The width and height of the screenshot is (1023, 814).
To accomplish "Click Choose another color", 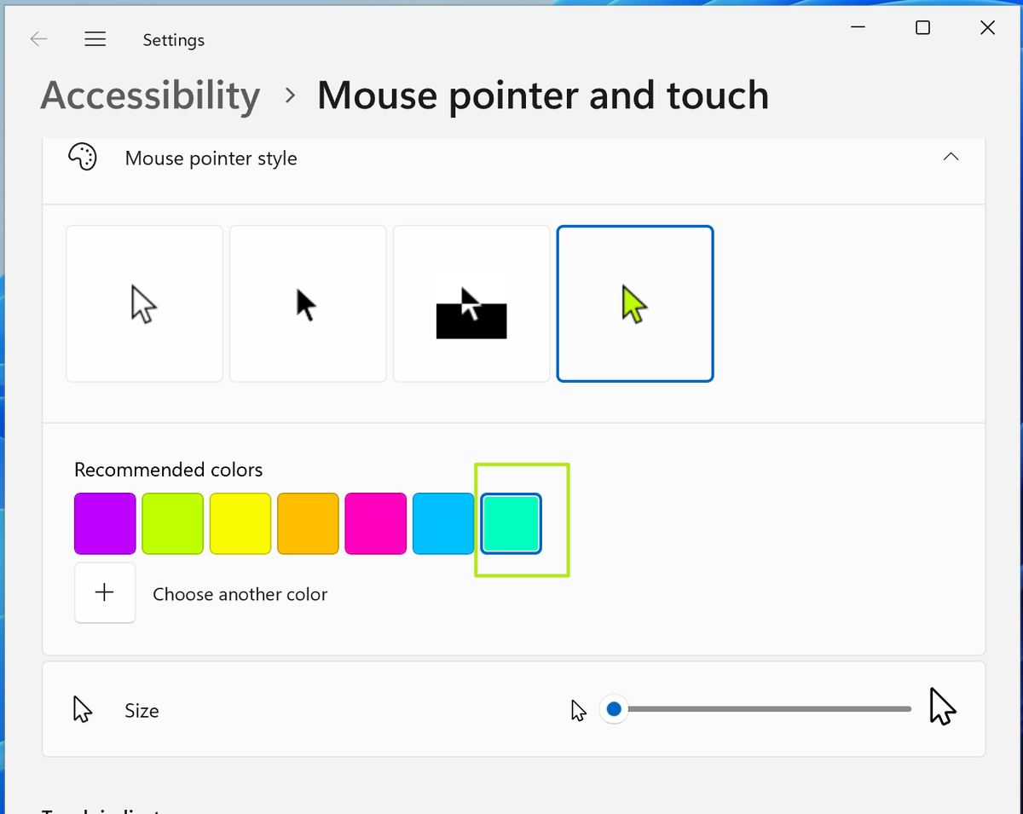I will (x=240, y=594).
